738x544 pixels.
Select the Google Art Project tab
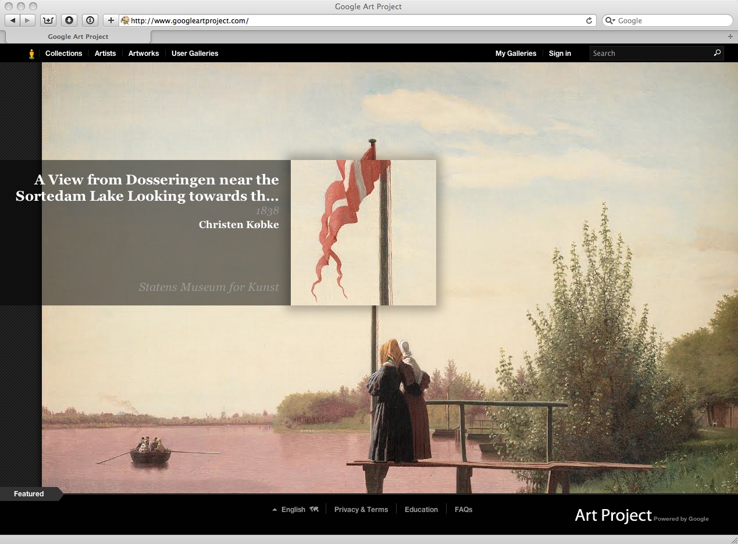coord(78,37)
